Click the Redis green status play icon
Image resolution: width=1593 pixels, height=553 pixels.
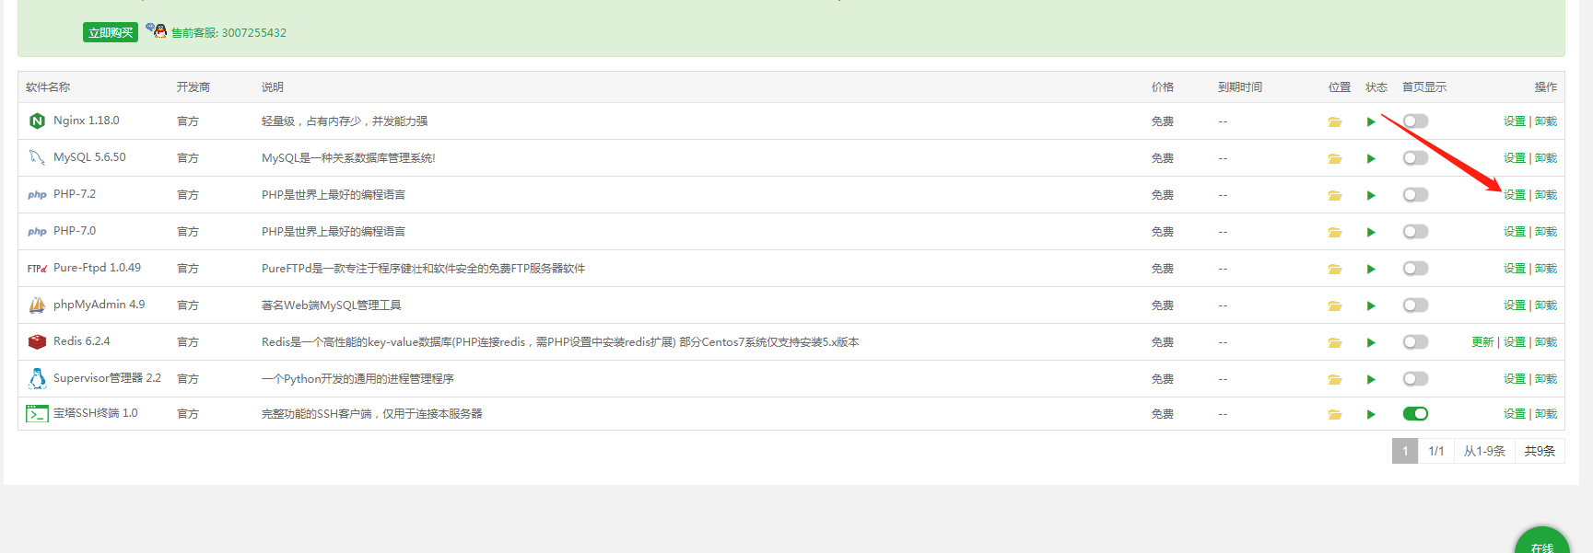click(1371, 342)
